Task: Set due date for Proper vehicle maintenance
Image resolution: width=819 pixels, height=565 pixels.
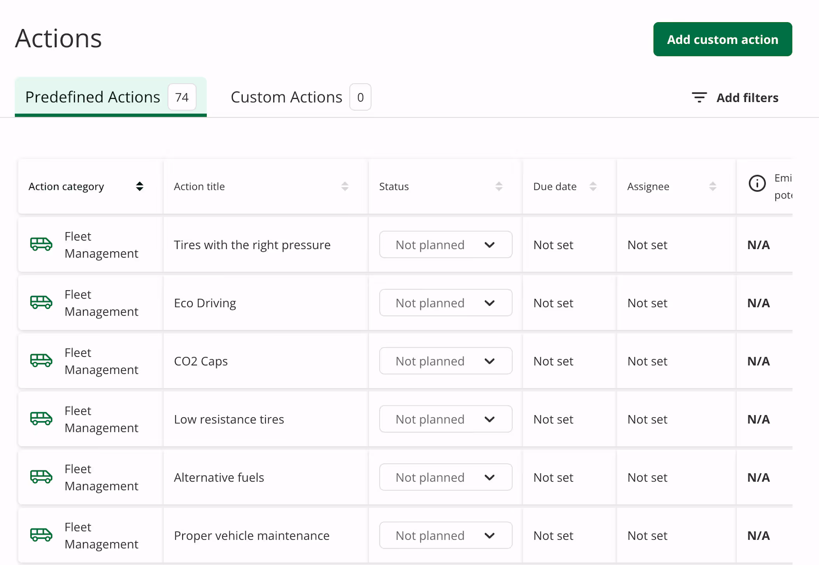Action: [553, 535]
